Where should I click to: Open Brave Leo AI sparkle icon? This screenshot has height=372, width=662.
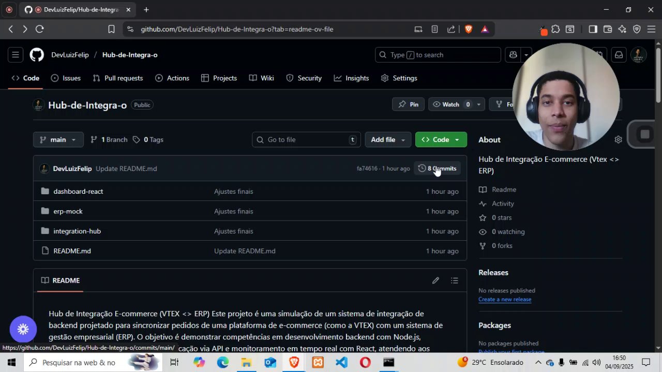622,29
